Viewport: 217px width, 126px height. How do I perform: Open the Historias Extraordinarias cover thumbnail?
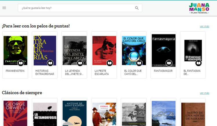point(45,50)
